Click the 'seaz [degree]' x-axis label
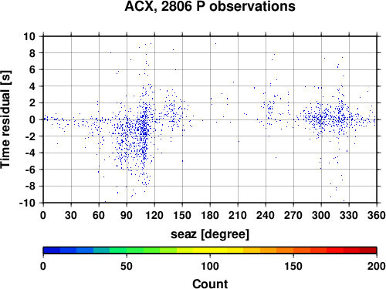 (x=210, y=234)
